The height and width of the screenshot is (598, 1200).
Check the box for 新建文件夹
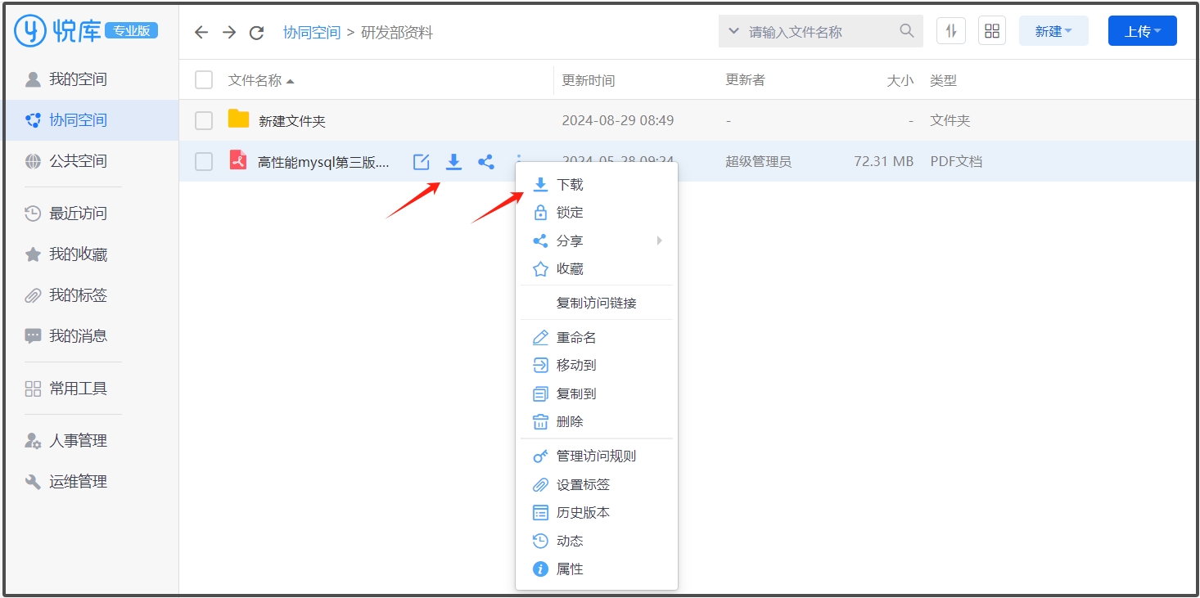[x=204, y=121]
